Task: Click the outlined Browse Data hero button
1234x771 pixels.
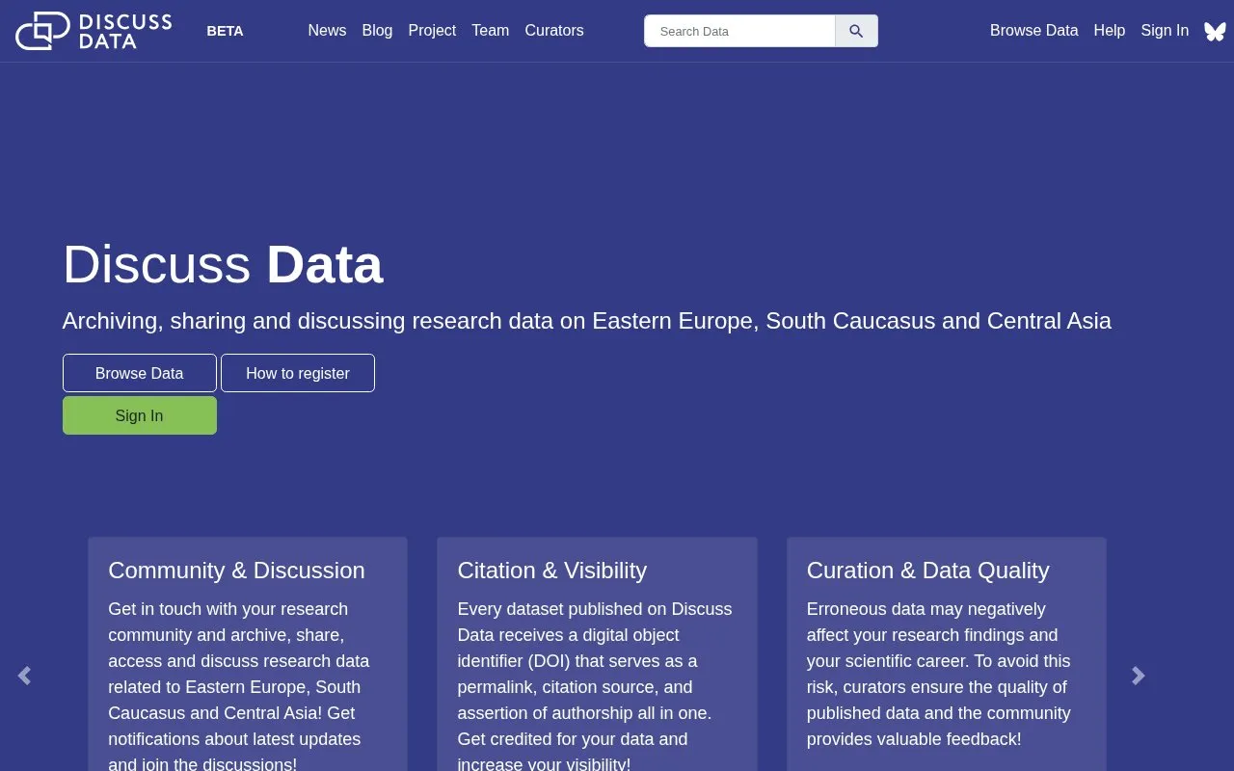Action: point(140,373)
